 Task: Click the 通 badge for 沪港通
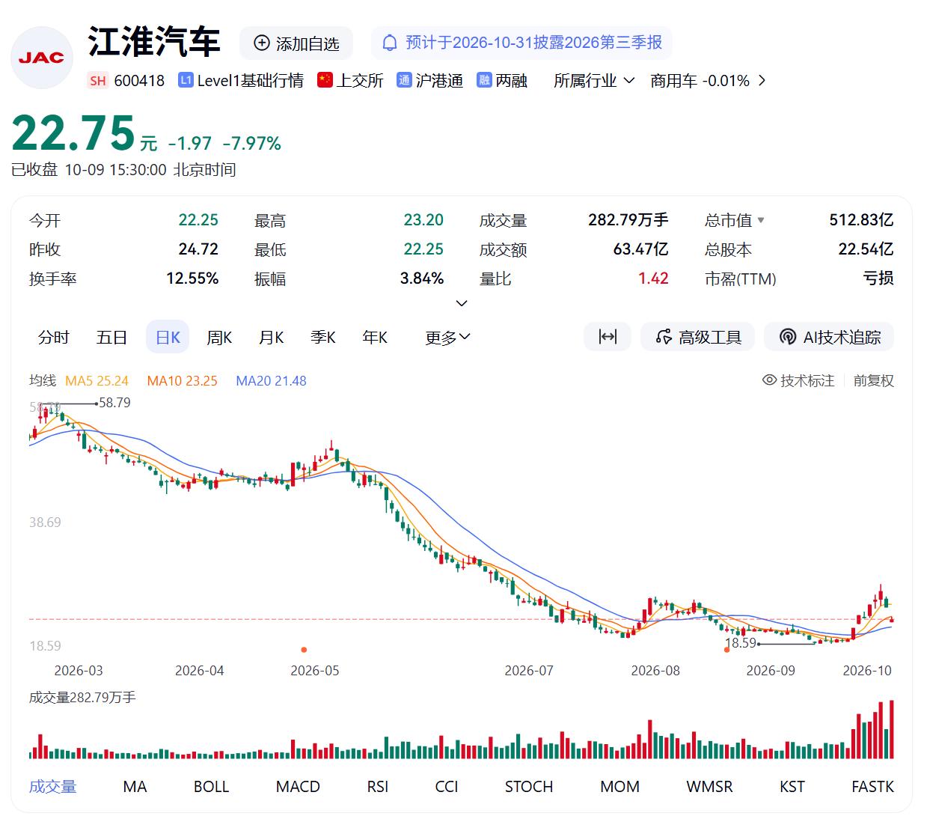[404, 80]
